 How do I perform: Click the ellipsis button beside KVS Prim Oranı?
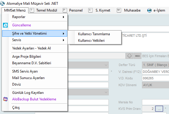click(159, 109)
